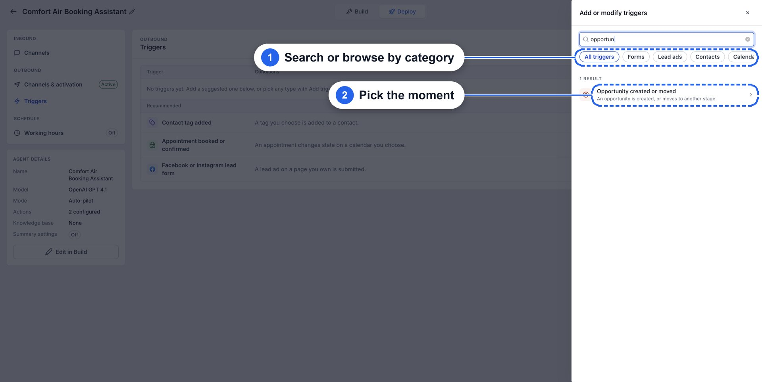Image resolution: width=762 pixels, height=382 pixels.
Task: Switch to the Build tab
Action: [x=357, y=12]
